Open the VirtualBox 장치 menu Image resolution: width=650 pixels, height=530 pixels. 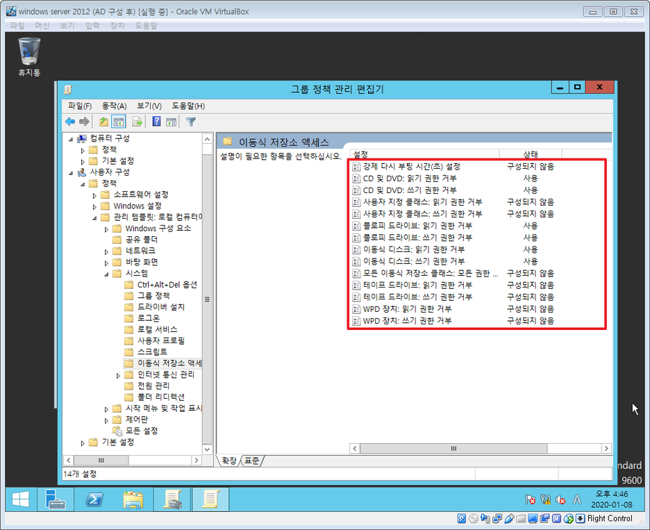point(117,26)
